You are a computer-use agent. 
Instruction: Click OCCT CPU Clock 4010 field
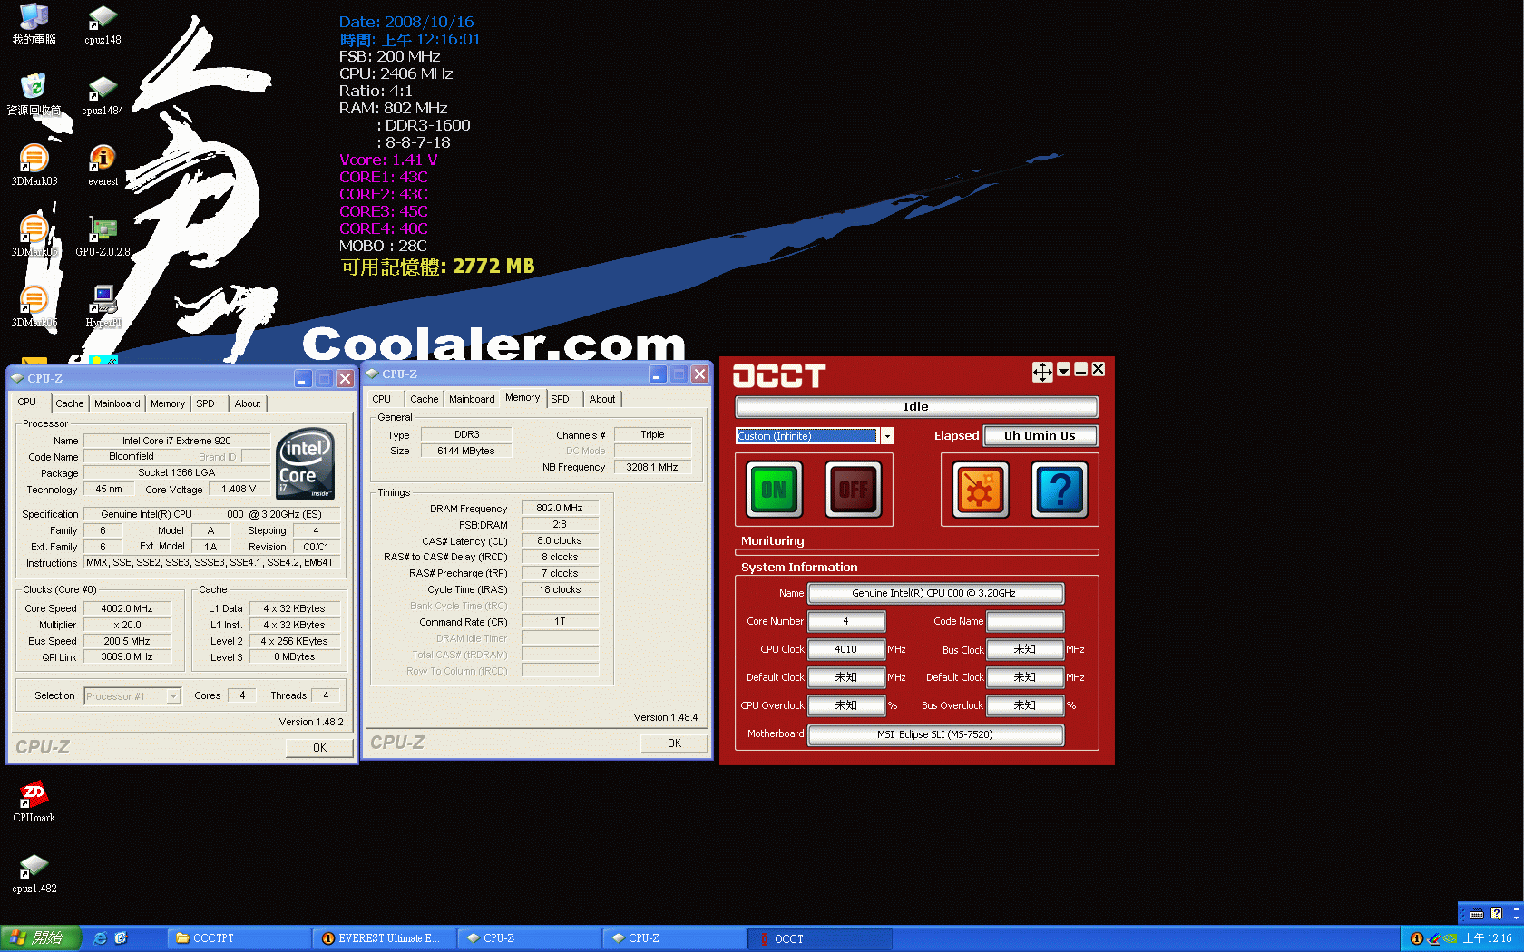click(845, 649)
